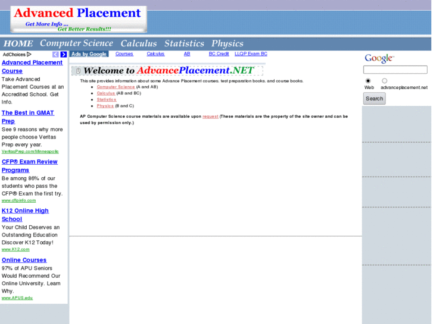Select the advanceplacement.net radio button
The width and height of the screenshot is (433, 324).
[x=384, y=81]
